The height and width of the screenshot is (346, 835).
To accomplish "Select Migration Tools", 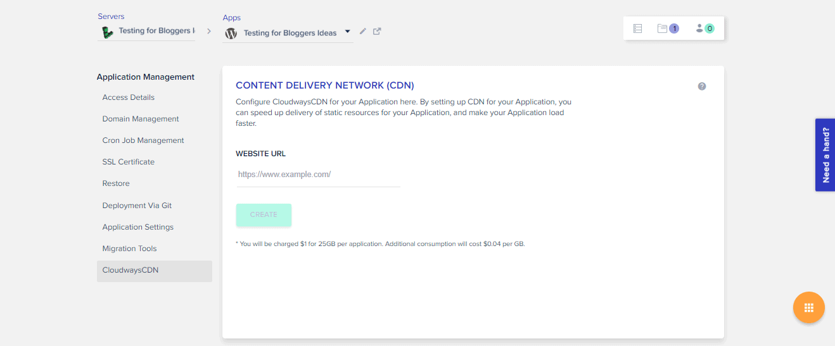I will point(129,249).
